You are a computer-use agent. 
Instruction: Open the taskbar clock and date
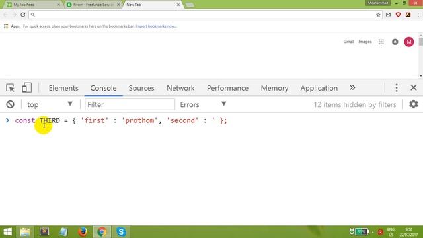(408, 232)
